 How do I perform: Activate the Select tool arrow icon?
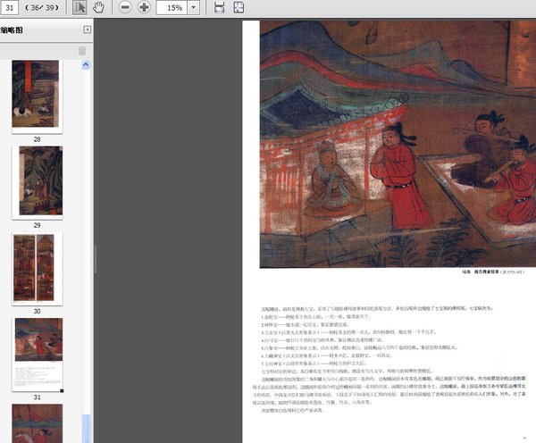tap(80, 7)
